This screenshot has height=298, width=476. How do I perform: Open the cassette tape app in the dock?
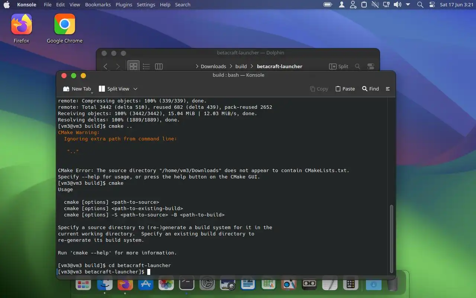point(309,284)
